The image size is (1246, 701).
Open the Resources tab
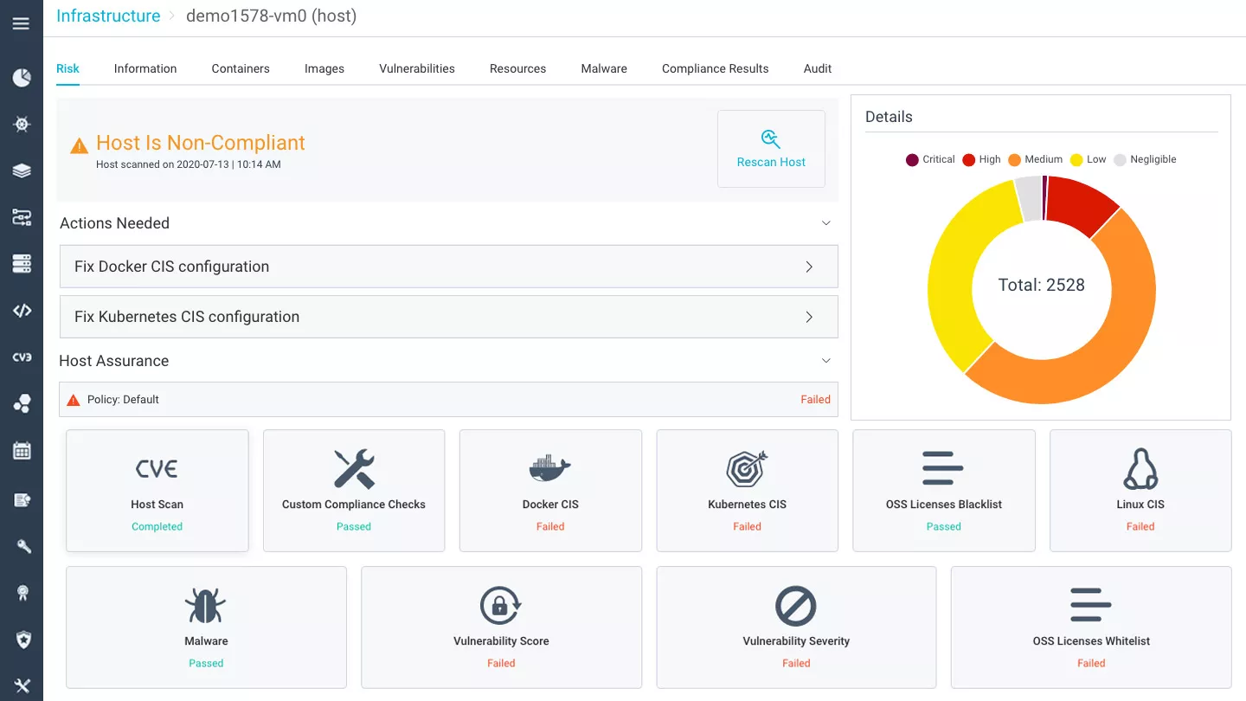517,68
